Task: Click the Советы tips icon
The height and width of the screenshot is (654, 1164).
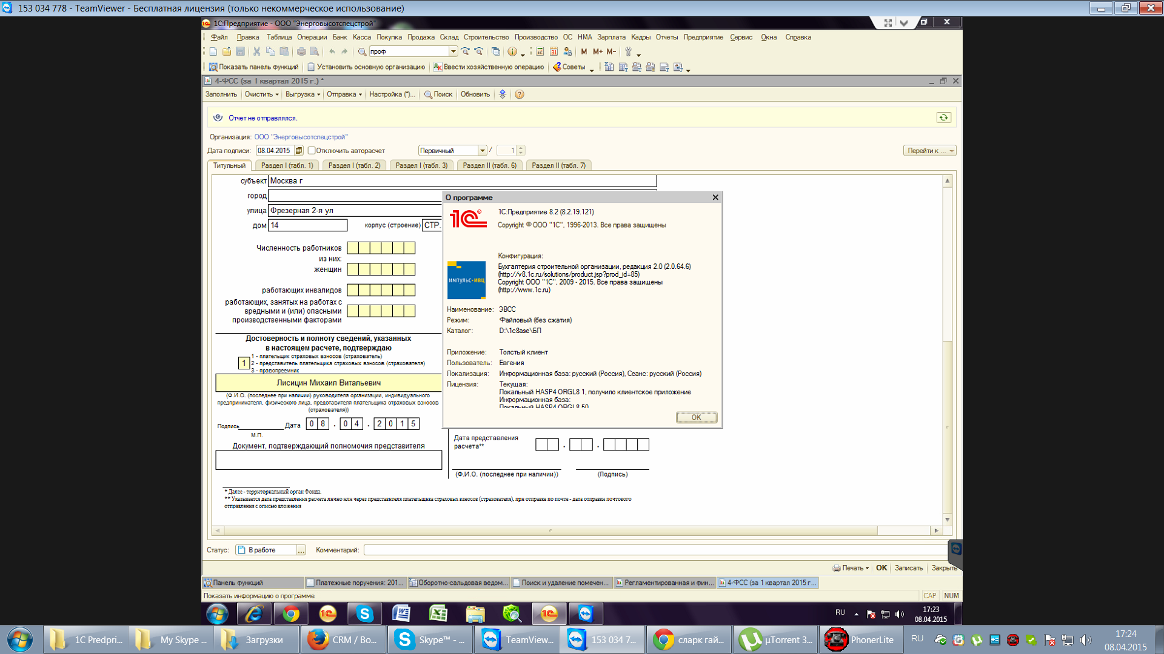Action: (x=557, y=67)
